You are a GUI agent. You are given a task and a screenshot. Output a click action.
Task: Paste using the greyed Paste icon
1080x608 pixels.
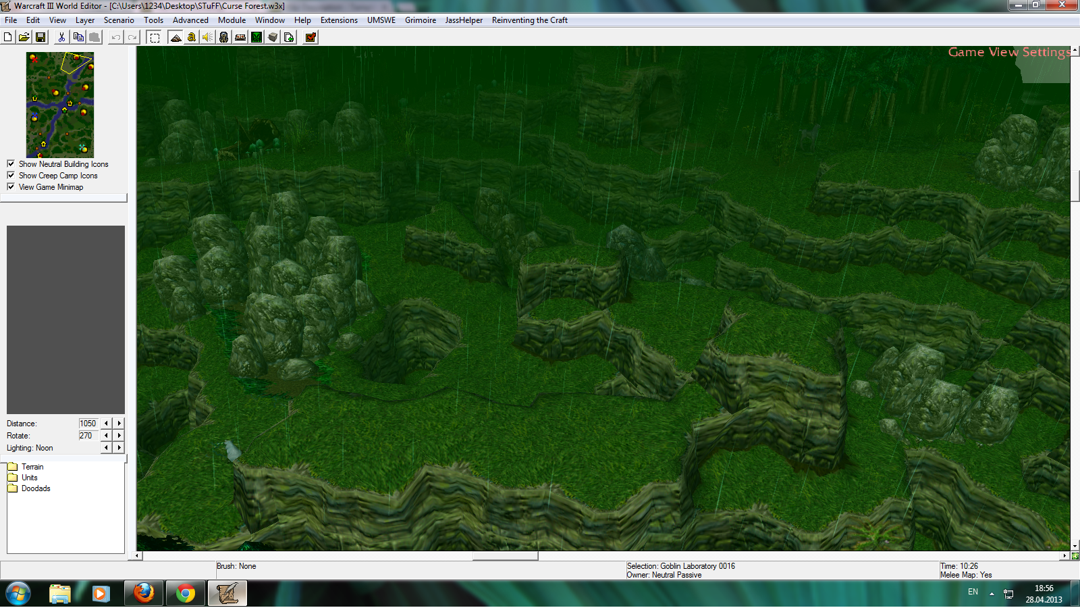pyautogui.click(x=94, y=37)
